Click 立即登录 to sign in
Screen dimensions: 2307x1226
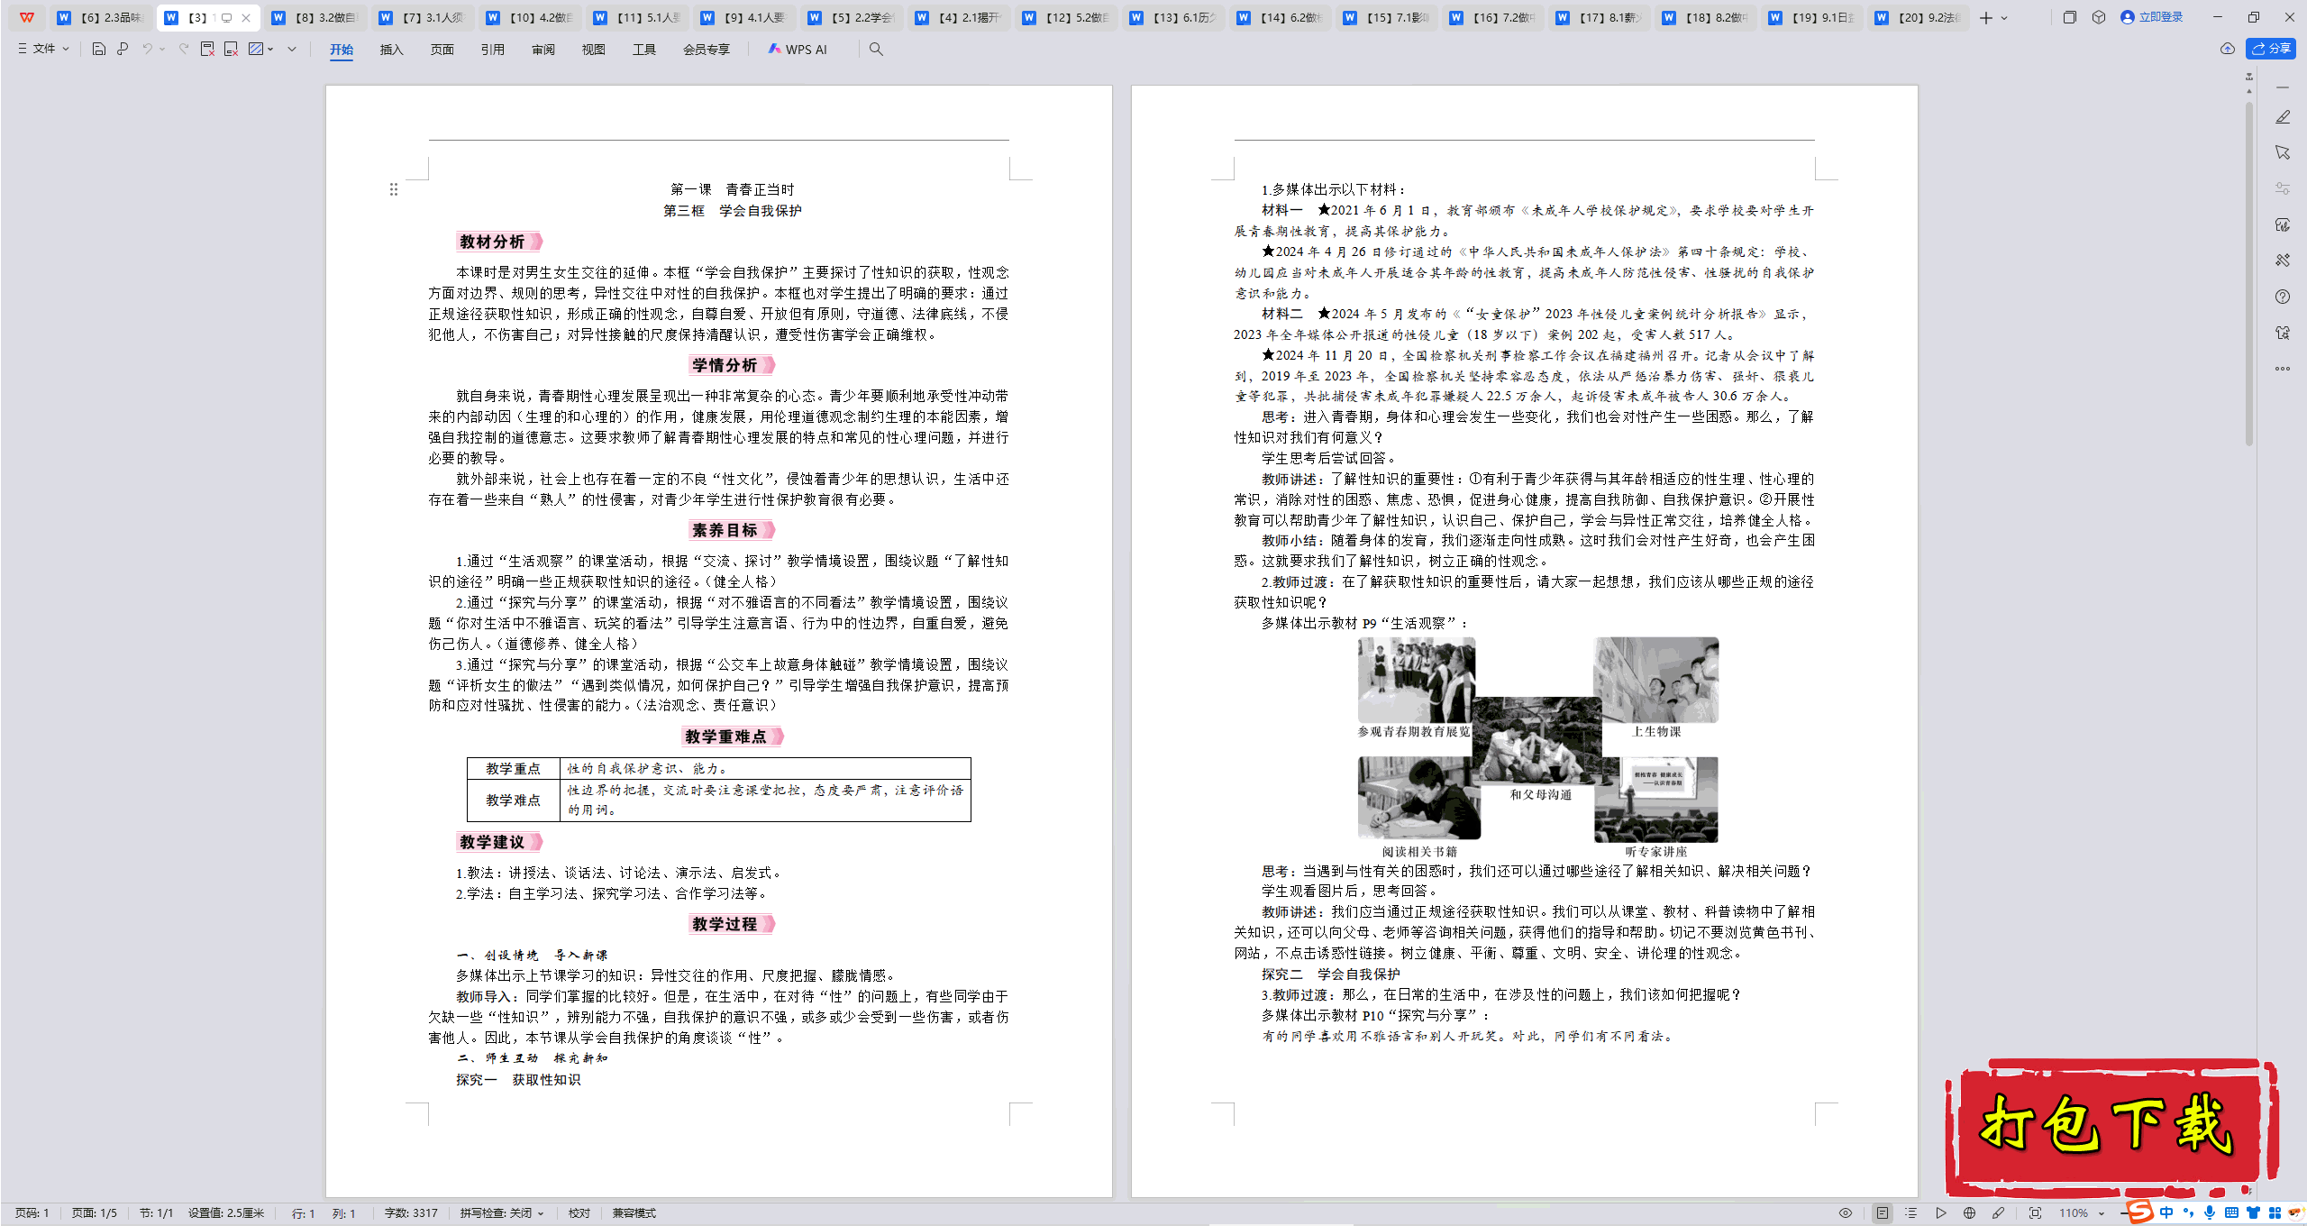coord(2152,17)
